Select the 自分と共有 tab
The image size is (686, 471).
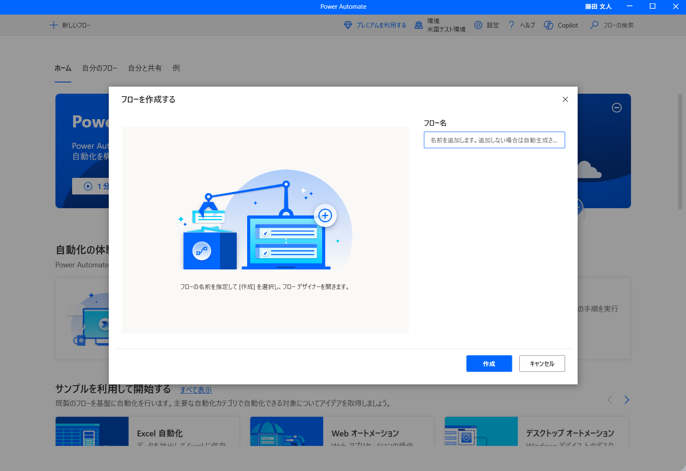(145, 68)
